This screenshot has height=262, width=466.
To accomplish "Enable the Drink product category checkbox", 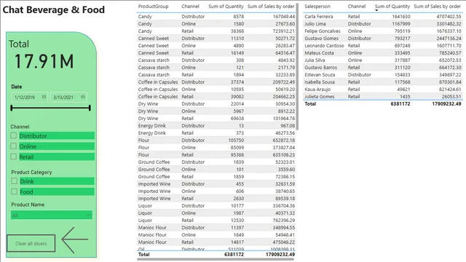I will [14, 181].
